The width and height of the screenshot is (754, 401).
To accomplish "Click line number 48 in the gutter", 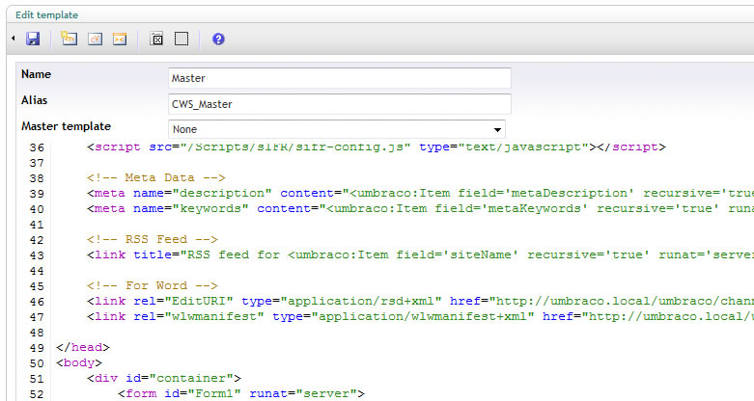I will pos(37,332).
